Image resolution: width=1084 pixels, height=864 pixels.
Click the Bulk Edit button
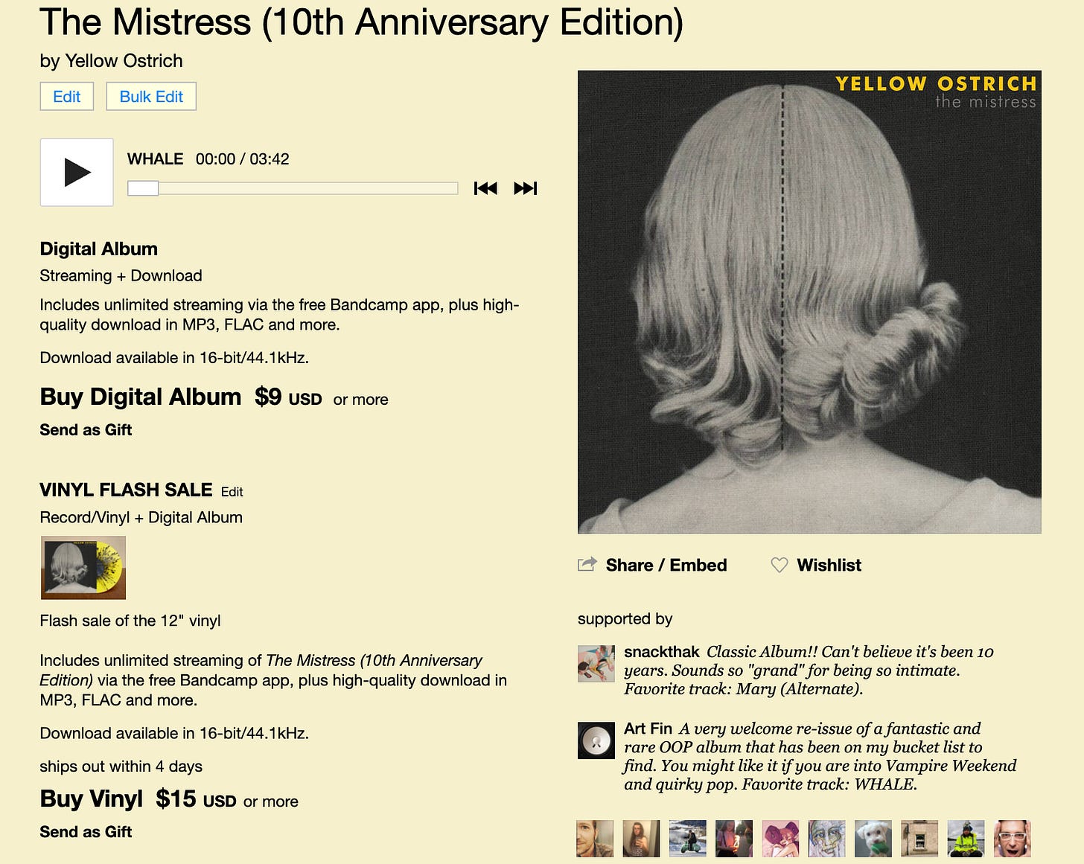pyautogui.click(x=151, y=96)
